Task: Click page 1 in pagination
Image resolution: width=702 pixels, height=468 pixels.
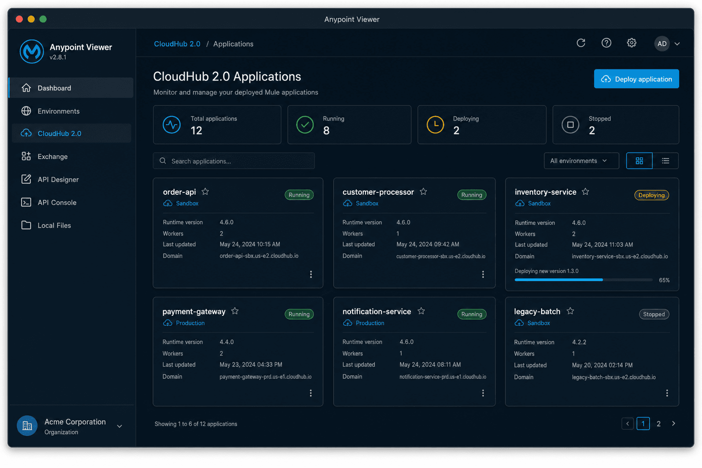Action: [643, 424]
